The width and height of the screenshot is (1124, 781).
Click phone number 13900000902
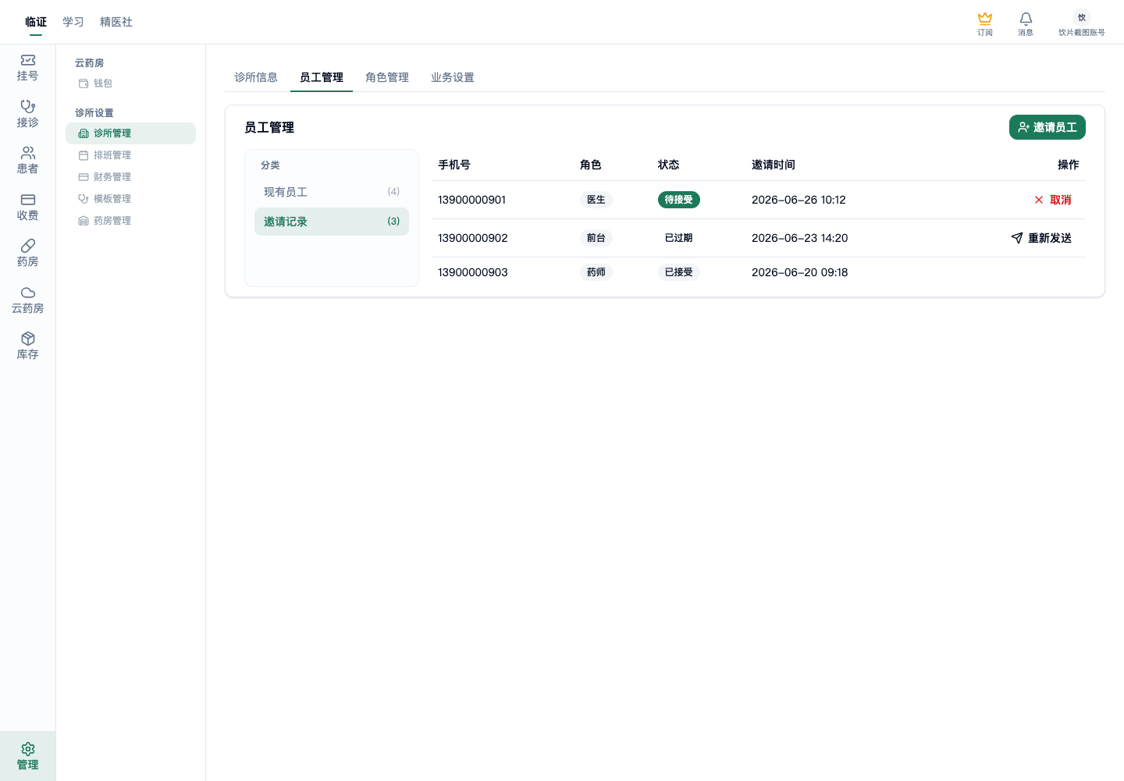click(473, 238)
